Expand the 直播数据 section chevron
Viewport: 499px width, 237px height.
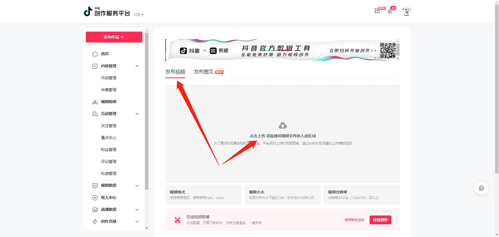pos(137,210)
